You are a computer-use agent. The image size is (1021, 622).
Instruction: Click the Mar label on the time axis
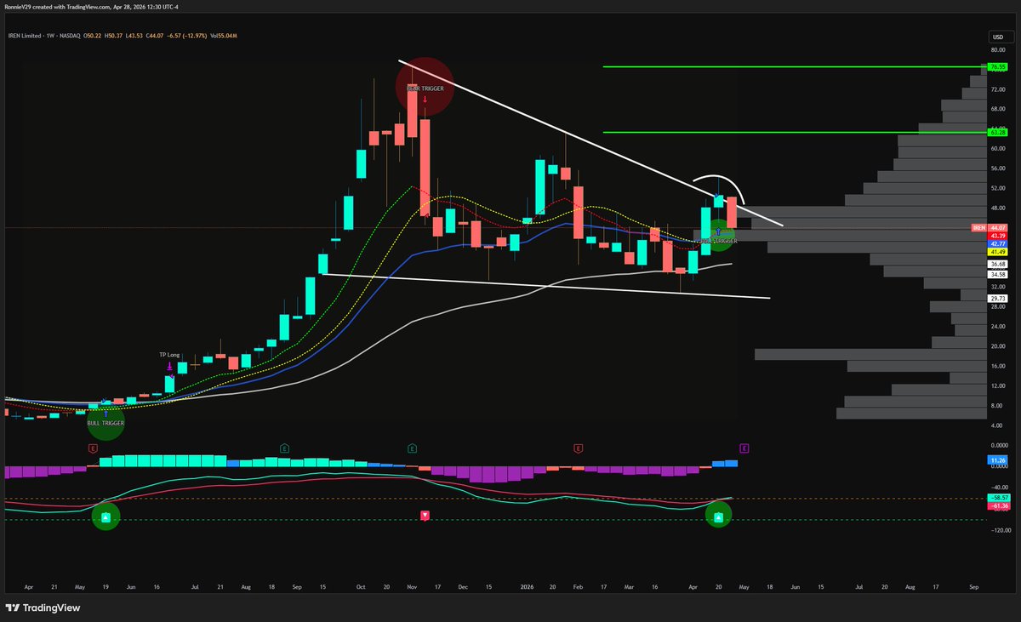coord(630,586)
